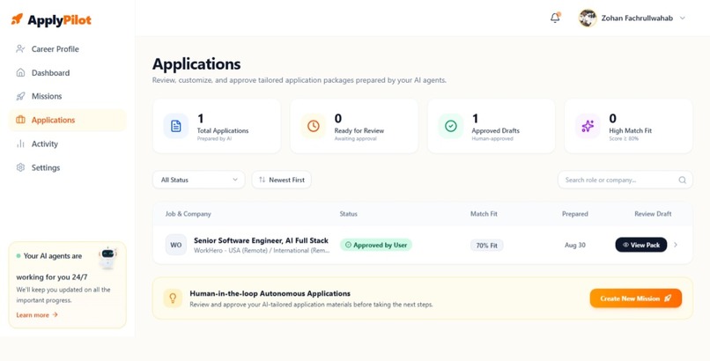The height and width of the screenshot is (361, 710).
Task: Click High Match Fit label
Action: coord(631,130)
